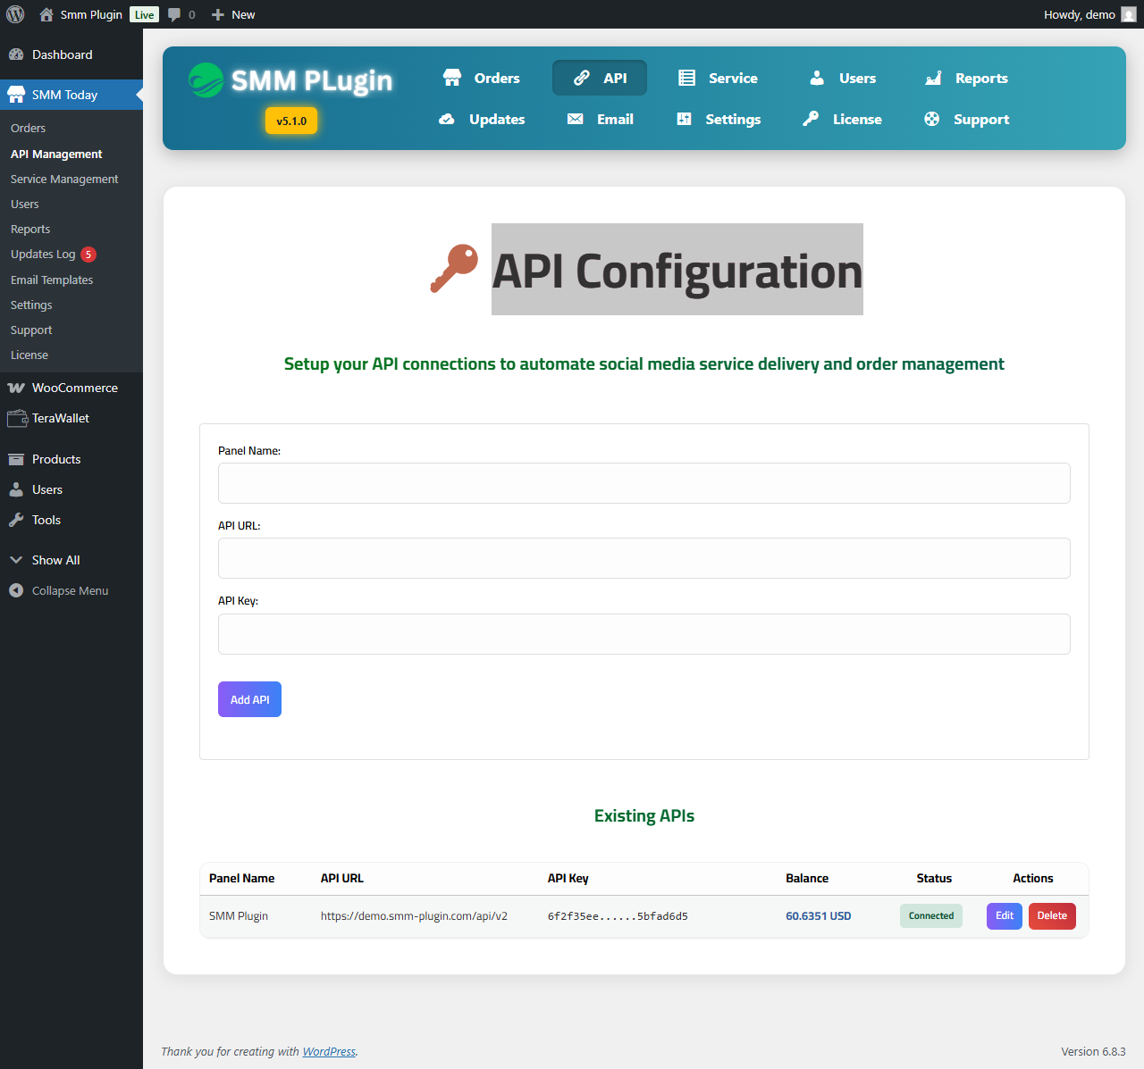Delete the SMM Plugin API entry
This screenshot has height=1069, width=1144.
(x=1052, y=915)
